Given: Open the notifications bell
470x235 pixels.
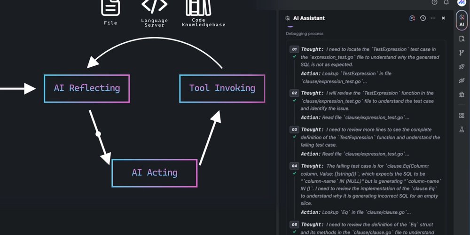Looking at the screenshot, I should coord(446,2).
